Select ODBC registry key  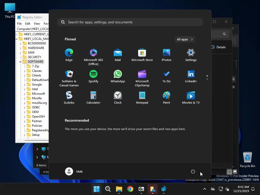[x=36, y=107]
